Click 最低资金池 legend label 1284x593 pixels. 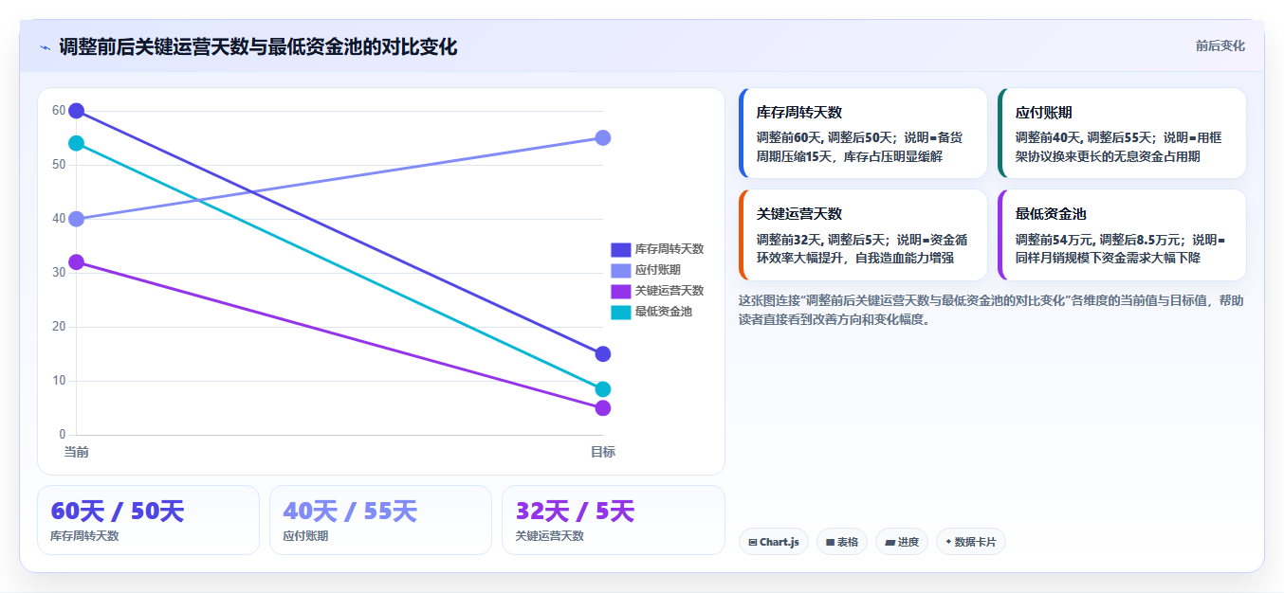[x=664, y=312]
